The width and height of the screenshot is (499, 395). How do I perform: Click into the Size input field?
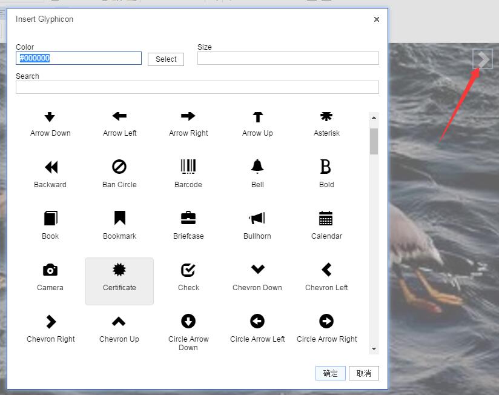tap(288, 58)
